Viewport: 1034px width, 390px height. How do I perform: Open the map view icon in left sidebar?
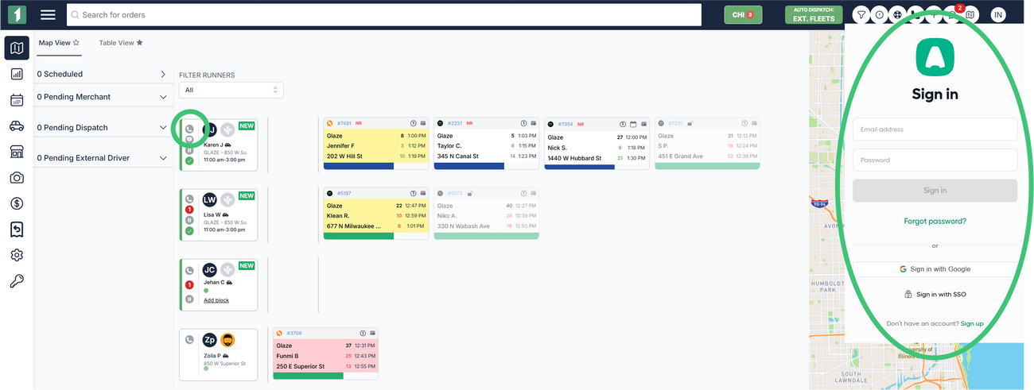pos(17,48)
